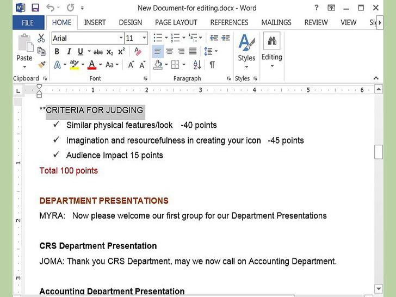Viewport: 396px width, 297px height.
Task: Enable center text alignment
Action: pyautogui.click(x=169, y=52)
